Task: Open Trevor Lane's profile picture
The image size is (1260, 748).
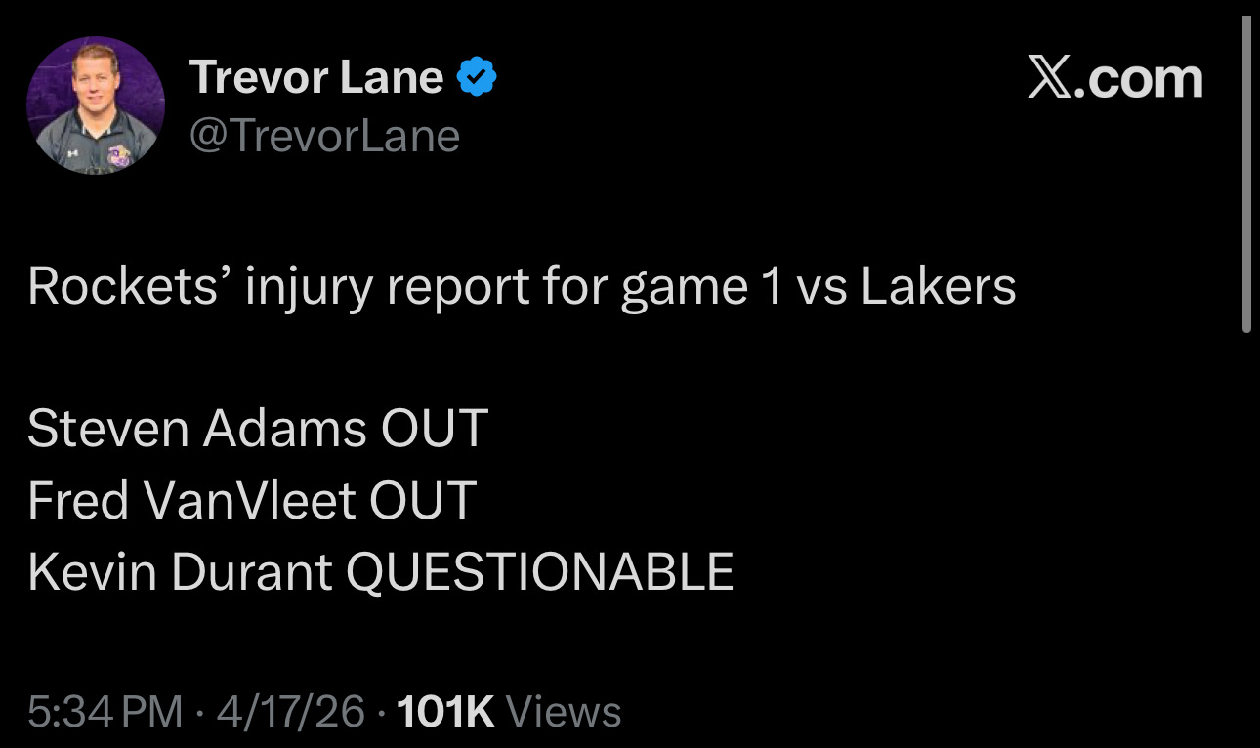Action: 96,105
